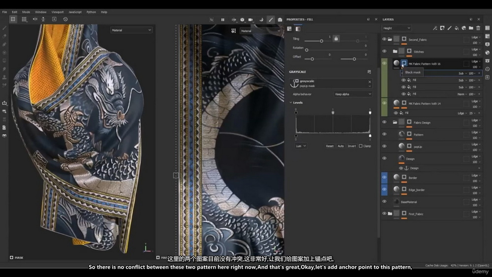This screenshot has width=492, height=277.
Task: Click the recenter circular arrow toolbar icon
Action: pos(65,19)
